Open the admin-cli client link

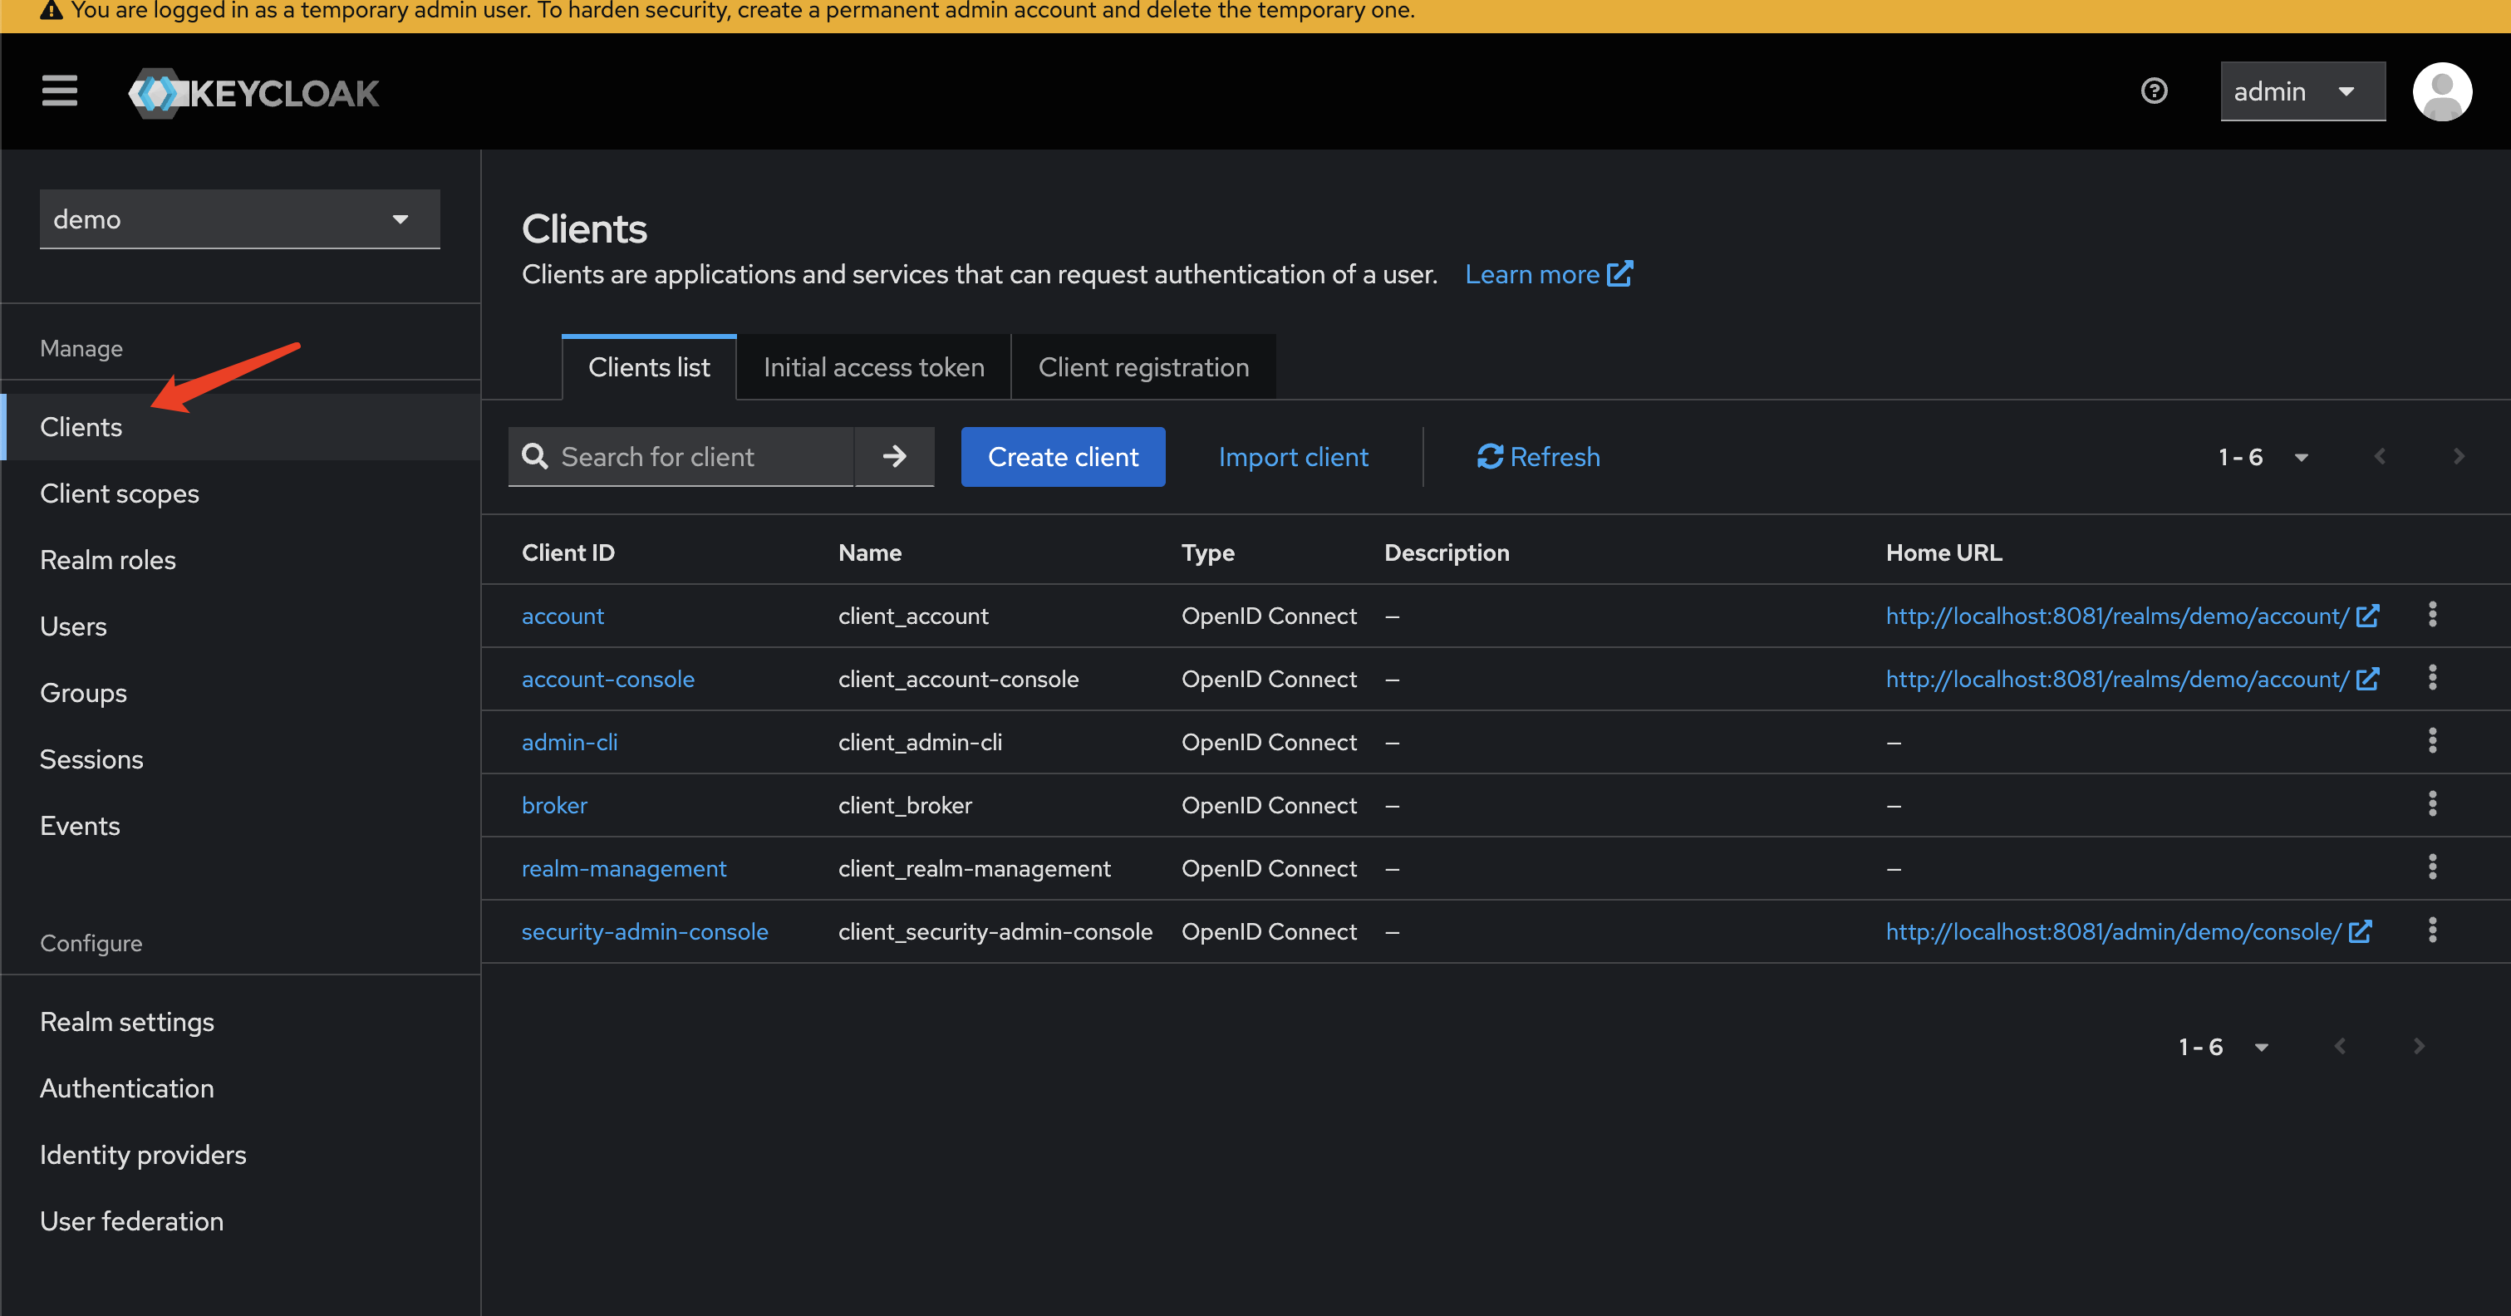569,743
